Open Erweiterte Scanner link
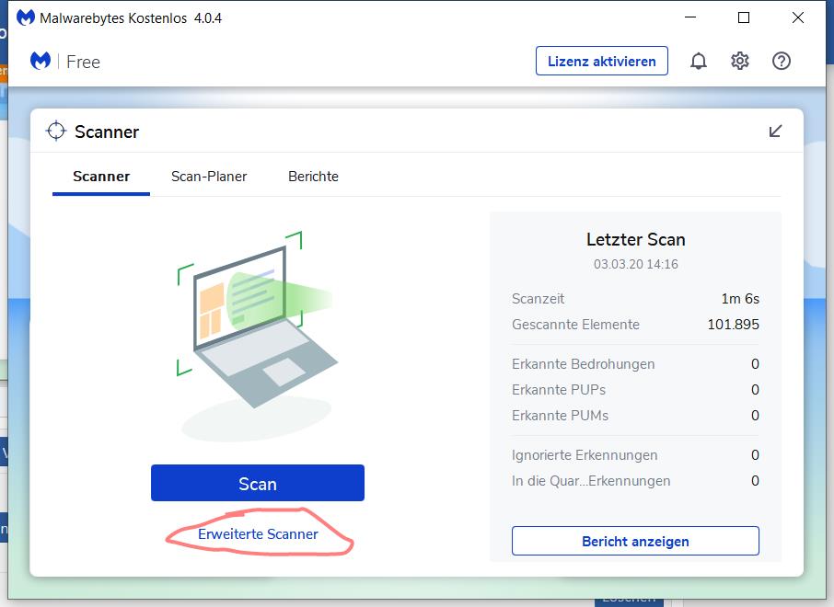 pos(258,534)
